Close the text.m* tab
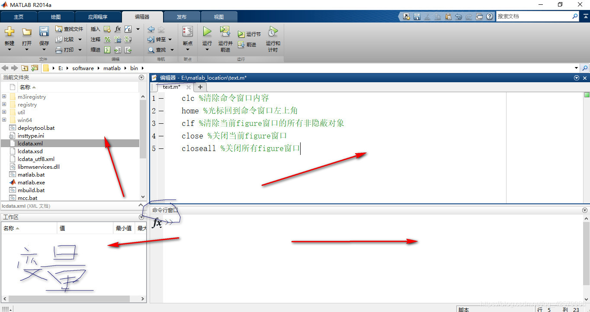 tap(189, 87)
